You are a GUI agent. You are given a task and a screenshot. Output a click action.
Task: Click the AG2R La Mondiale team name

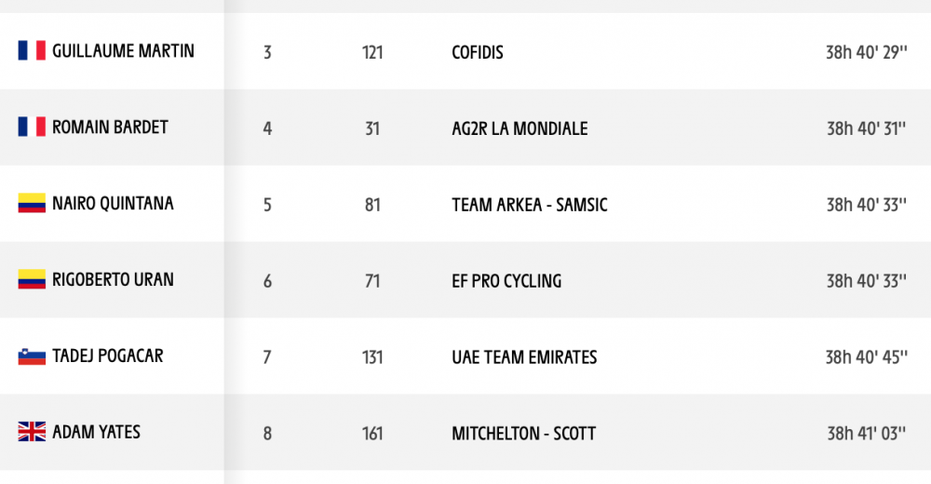click(x=519, y=128)
